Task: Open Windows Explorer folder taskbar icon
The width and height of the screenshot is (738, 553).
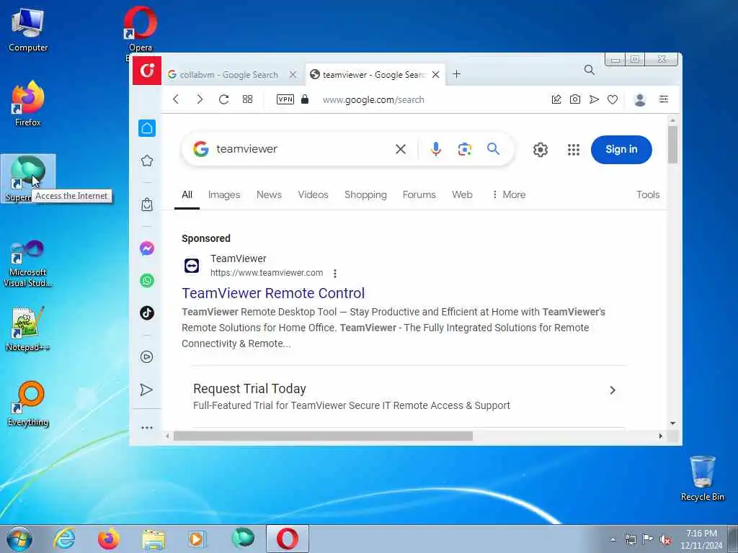Action: pyautogui.click(x=154, y=539)
